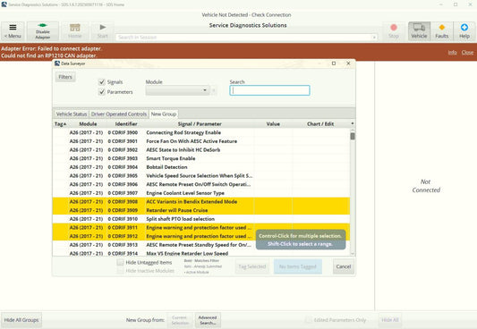477x329 pixels.
Task: Sort by the Tag column
Action: click(x=60, y=124)
